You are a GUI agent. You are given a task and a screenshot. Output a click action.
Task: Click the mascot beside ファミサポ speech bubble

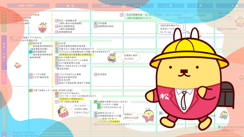[63, 111]
